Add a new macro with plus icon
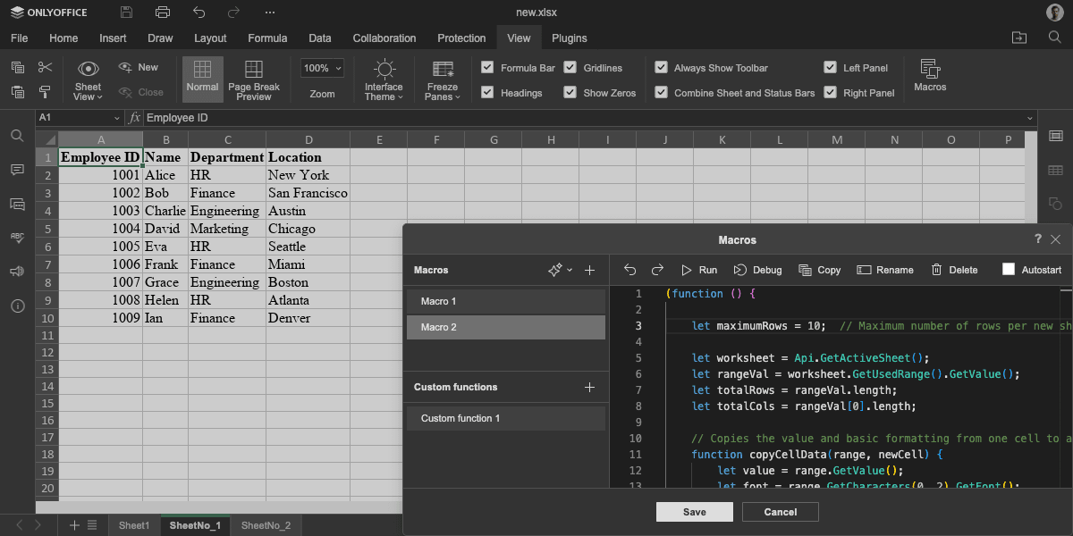Viewport: 1073px width, 536px height. (589, 270)
